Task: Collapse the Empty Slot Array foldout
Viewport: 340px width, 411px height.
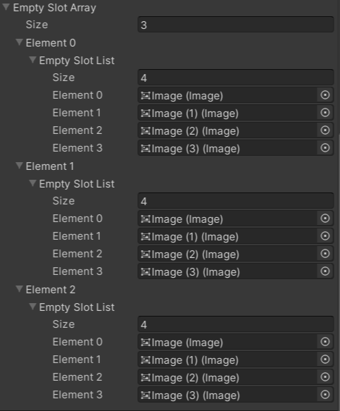Action: pos(6,7)
